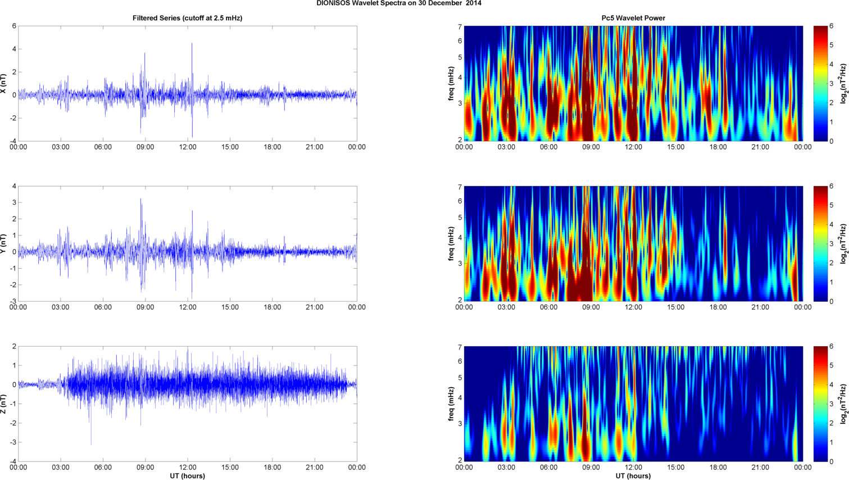
Task: Click the X component filtered series plot
Action: [x=188, y=83]
